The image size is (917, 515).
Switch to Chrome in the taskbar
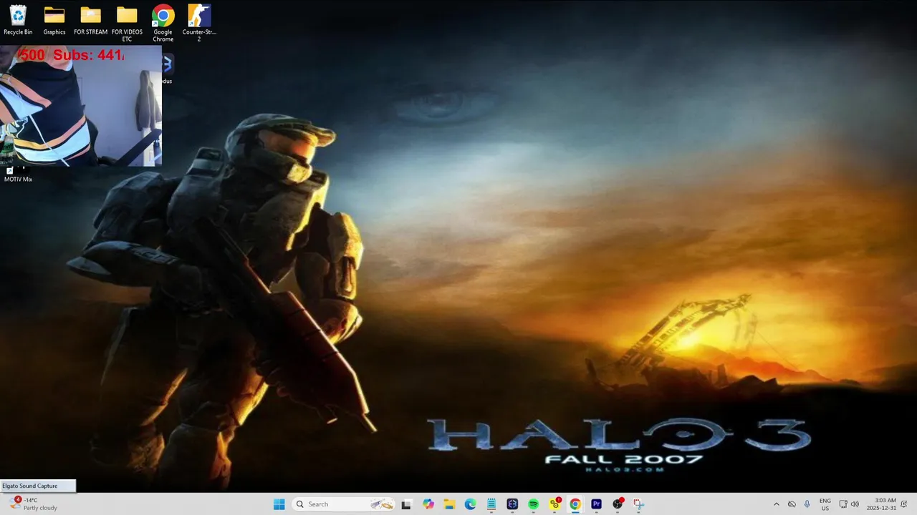coord(575,504)
